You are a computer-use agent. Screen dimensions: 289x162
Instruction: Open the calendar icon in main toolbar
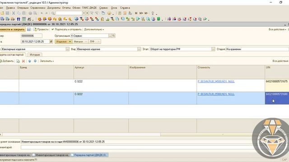(x=125, y=13)
